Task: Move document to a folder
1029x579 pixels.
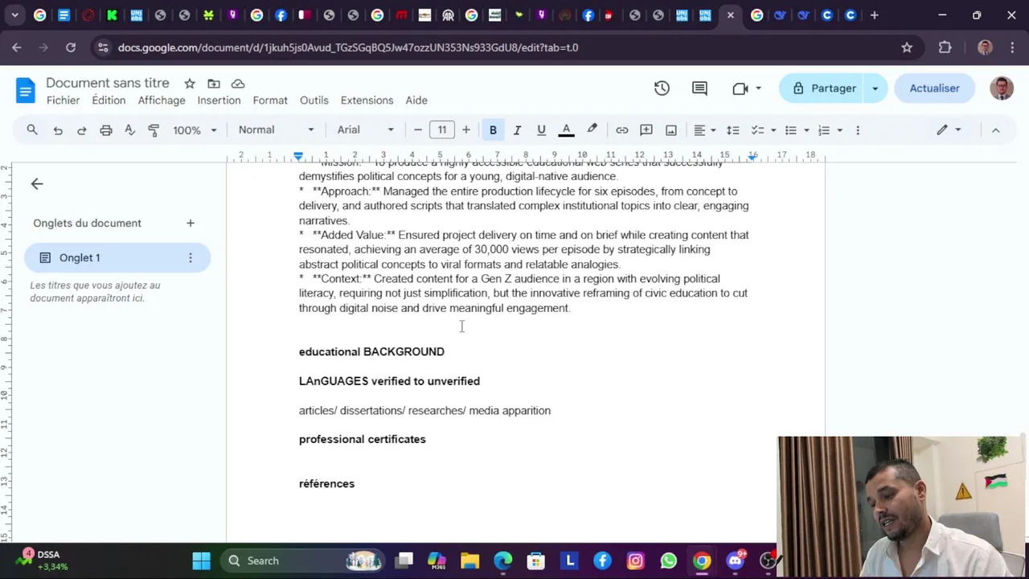Action: pyautogui.click(x=214, y=84)
